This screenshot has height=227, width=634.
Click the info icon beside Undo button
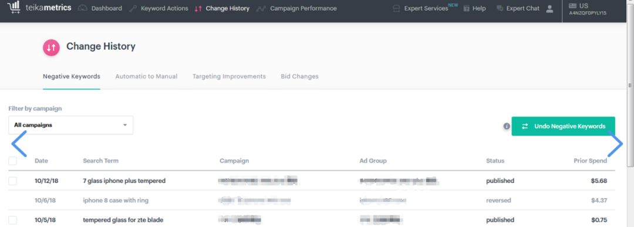(506, 127)
